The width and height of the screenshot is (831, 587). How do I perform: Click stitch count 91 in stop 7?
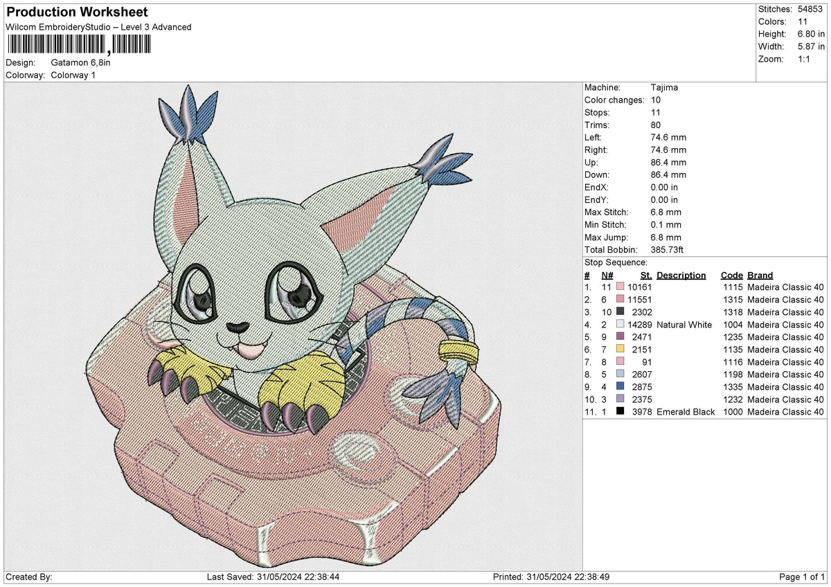647,362
